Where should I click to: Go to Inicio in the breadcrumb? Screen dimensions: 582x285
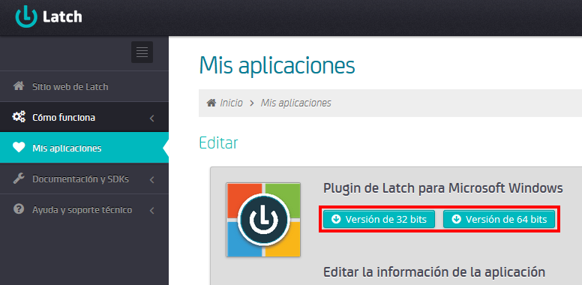(231, 103)
